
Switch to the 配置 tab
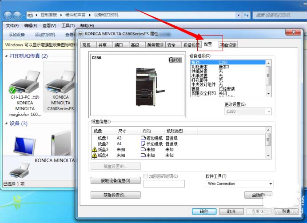(210, 44)
